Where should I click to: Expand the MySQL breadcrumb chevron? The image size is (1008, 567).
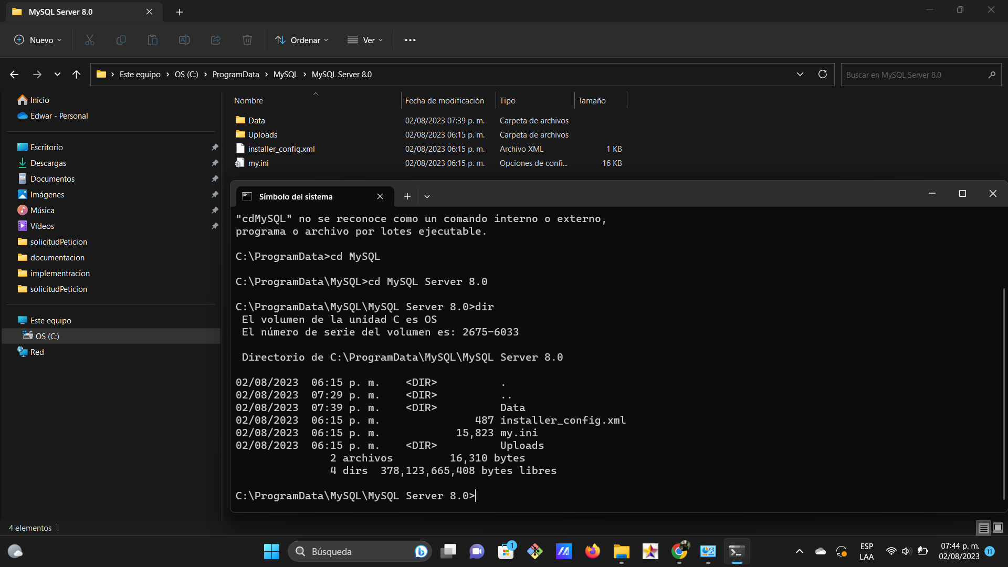304,75
